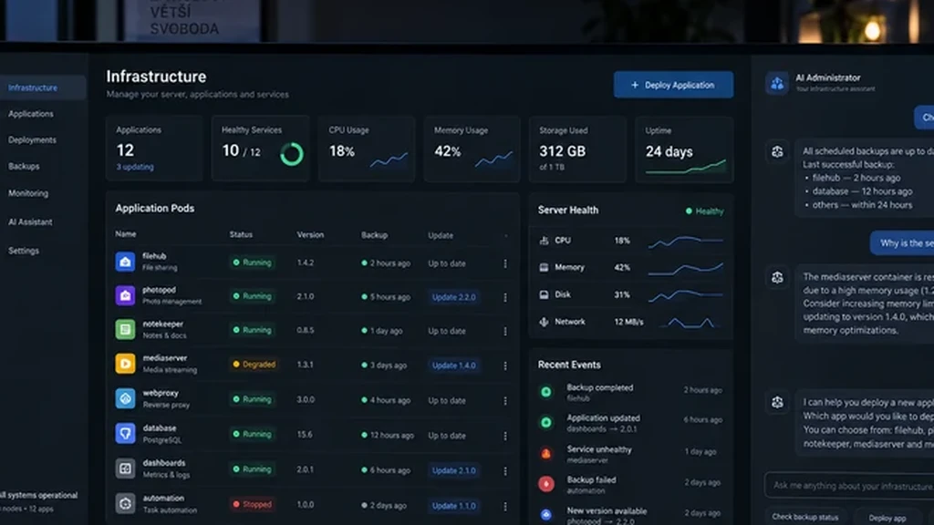This screenshot has height=525, width=934.
Task: Click the webproxy app icon
Action: coord(125,398)
